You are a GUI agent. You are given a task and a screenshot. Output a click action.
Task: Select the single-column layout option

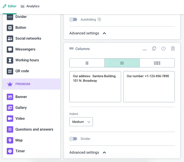pyautogui.click(x=87, y=63)
